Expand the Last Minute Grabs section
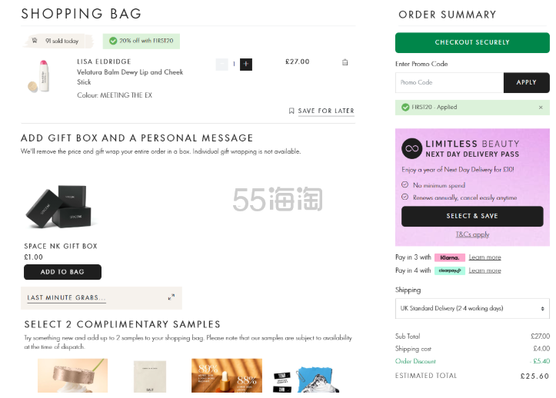 pos(171,297)
